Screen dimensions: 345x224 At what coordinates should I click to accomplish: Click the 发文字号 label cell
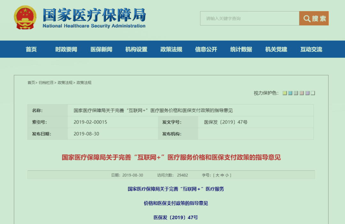(178, 122)
